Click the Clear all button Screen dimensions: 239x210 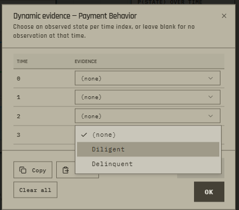coord(35,190)
